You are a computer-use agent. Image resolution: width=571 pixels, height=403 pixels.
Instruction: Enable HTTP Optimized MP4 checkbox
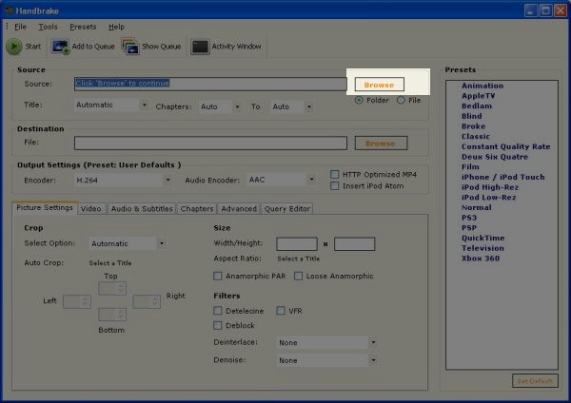pos(334,174)
